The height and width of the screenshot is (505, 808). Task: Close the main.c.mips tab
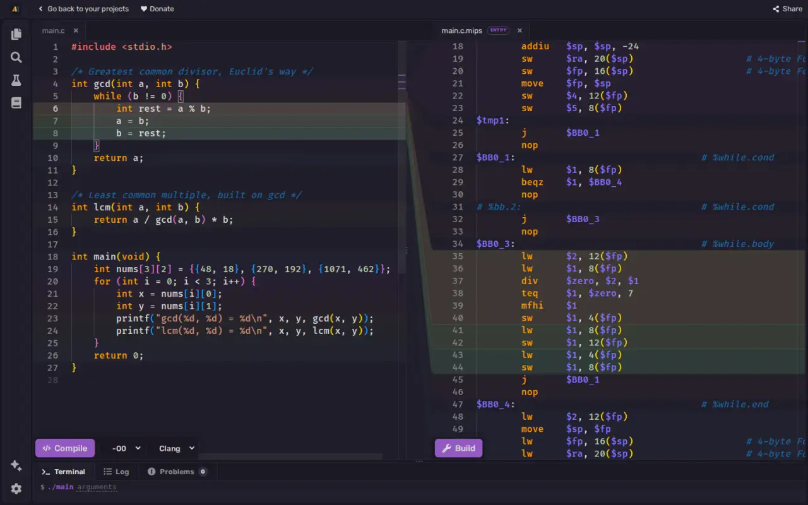(x=520, y=30)
